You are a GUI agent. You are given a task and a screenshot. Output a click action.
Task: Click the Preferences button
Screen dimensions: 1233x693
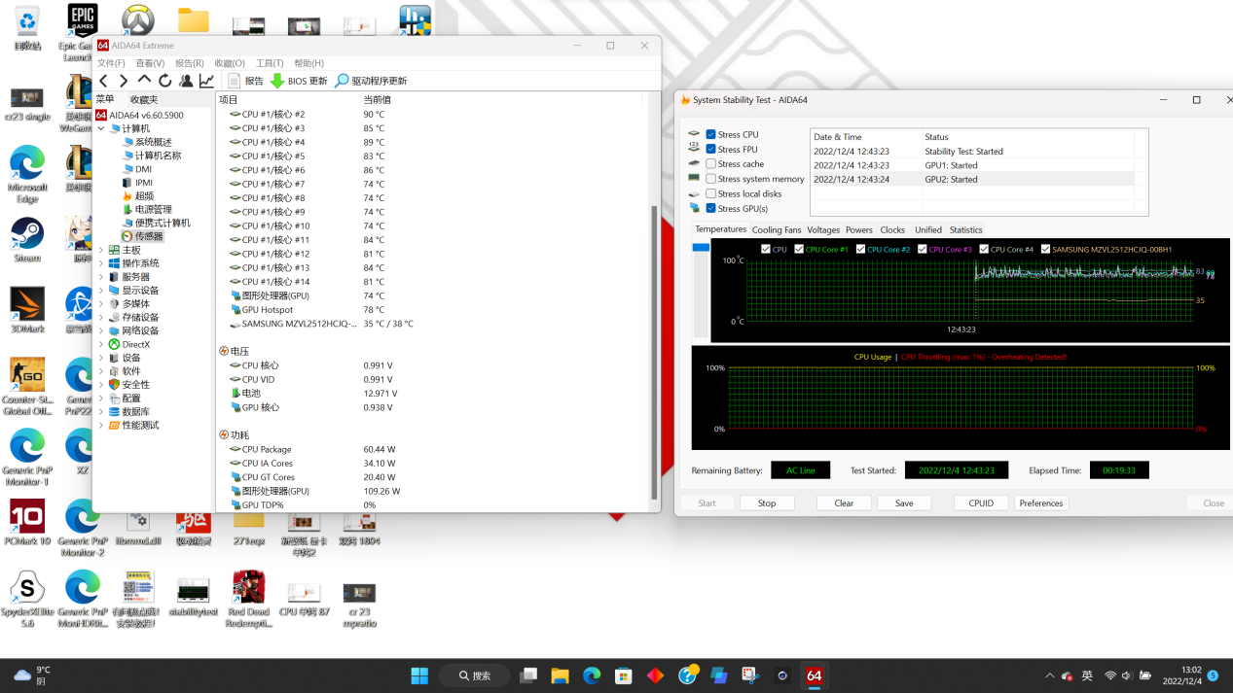click(x=1041, y=503)
